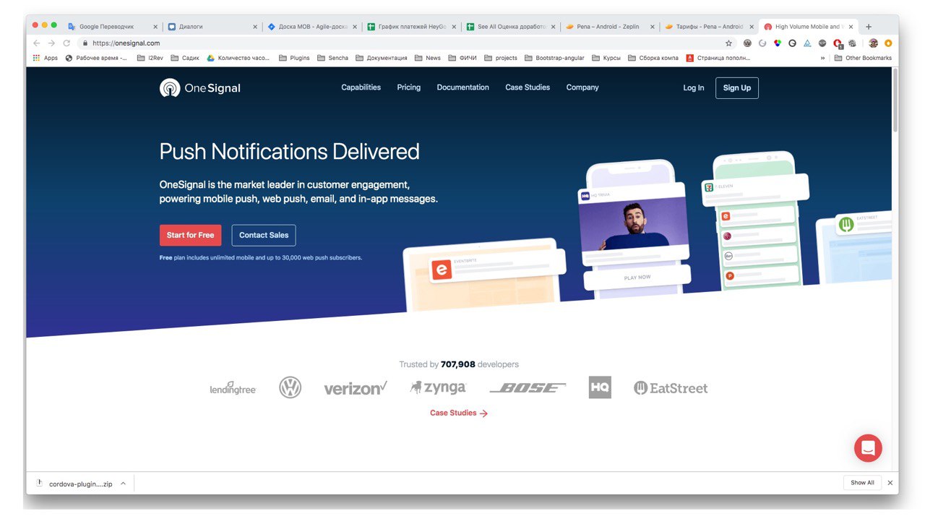
Task: Follow the red Case Studies arrow link
Action: point(459,413)
